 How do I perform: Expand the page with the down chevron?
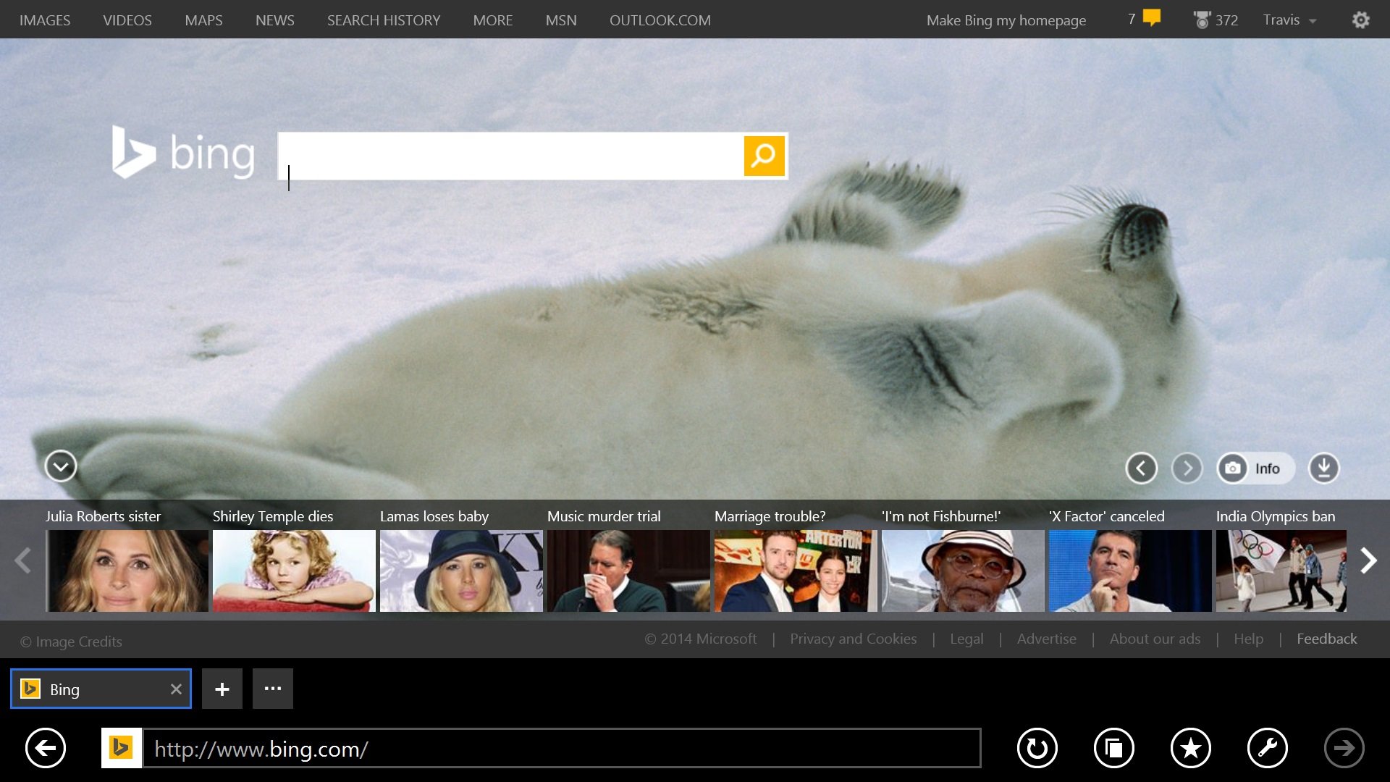pos(60,466)
